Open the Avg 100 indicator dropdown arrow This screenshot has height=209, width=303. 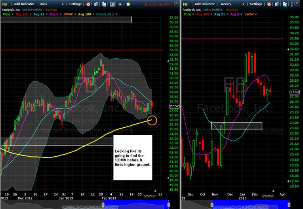[x=93, y=14]
